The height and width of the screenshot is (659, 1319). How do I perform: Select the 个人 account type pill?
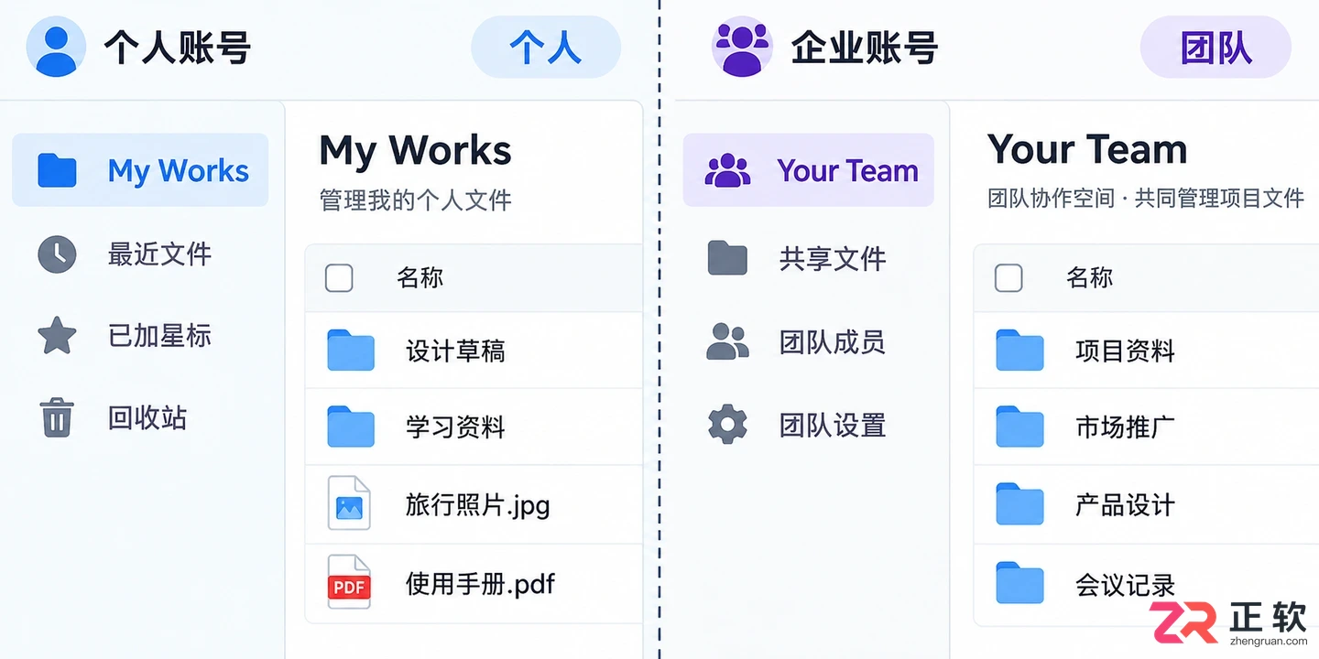coord(546,47)
